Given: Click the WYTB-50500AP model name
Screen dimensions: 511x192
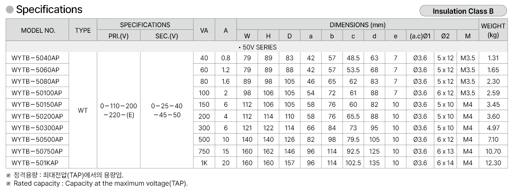Looking at the screenshot, I should tap(37, 140).
